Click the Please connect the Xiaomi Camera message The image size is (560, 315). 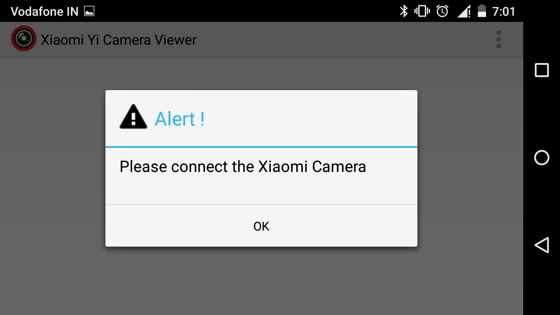click(x=243, y=167)
